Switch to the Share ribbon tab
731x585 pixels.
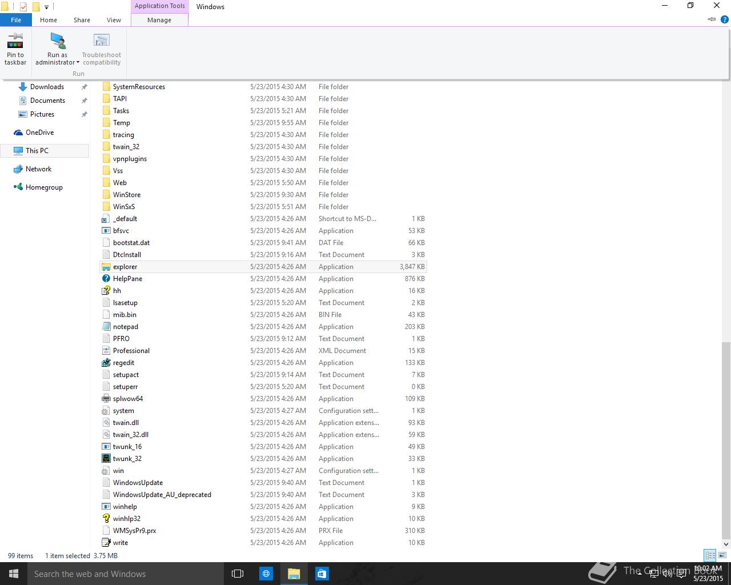coord(82,20)
